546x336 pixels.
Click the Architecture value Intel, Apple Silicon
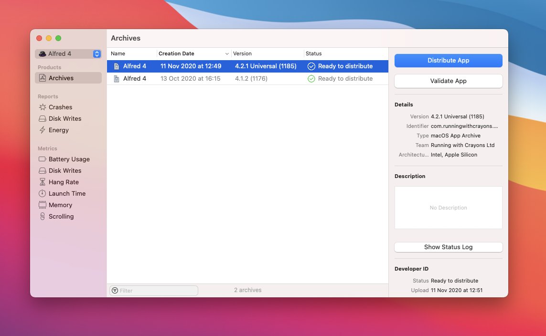(x=454, y=155)
